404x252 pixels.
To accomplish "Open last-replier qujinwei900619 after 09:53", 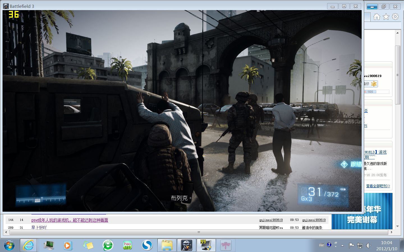I will click(314, 220).
